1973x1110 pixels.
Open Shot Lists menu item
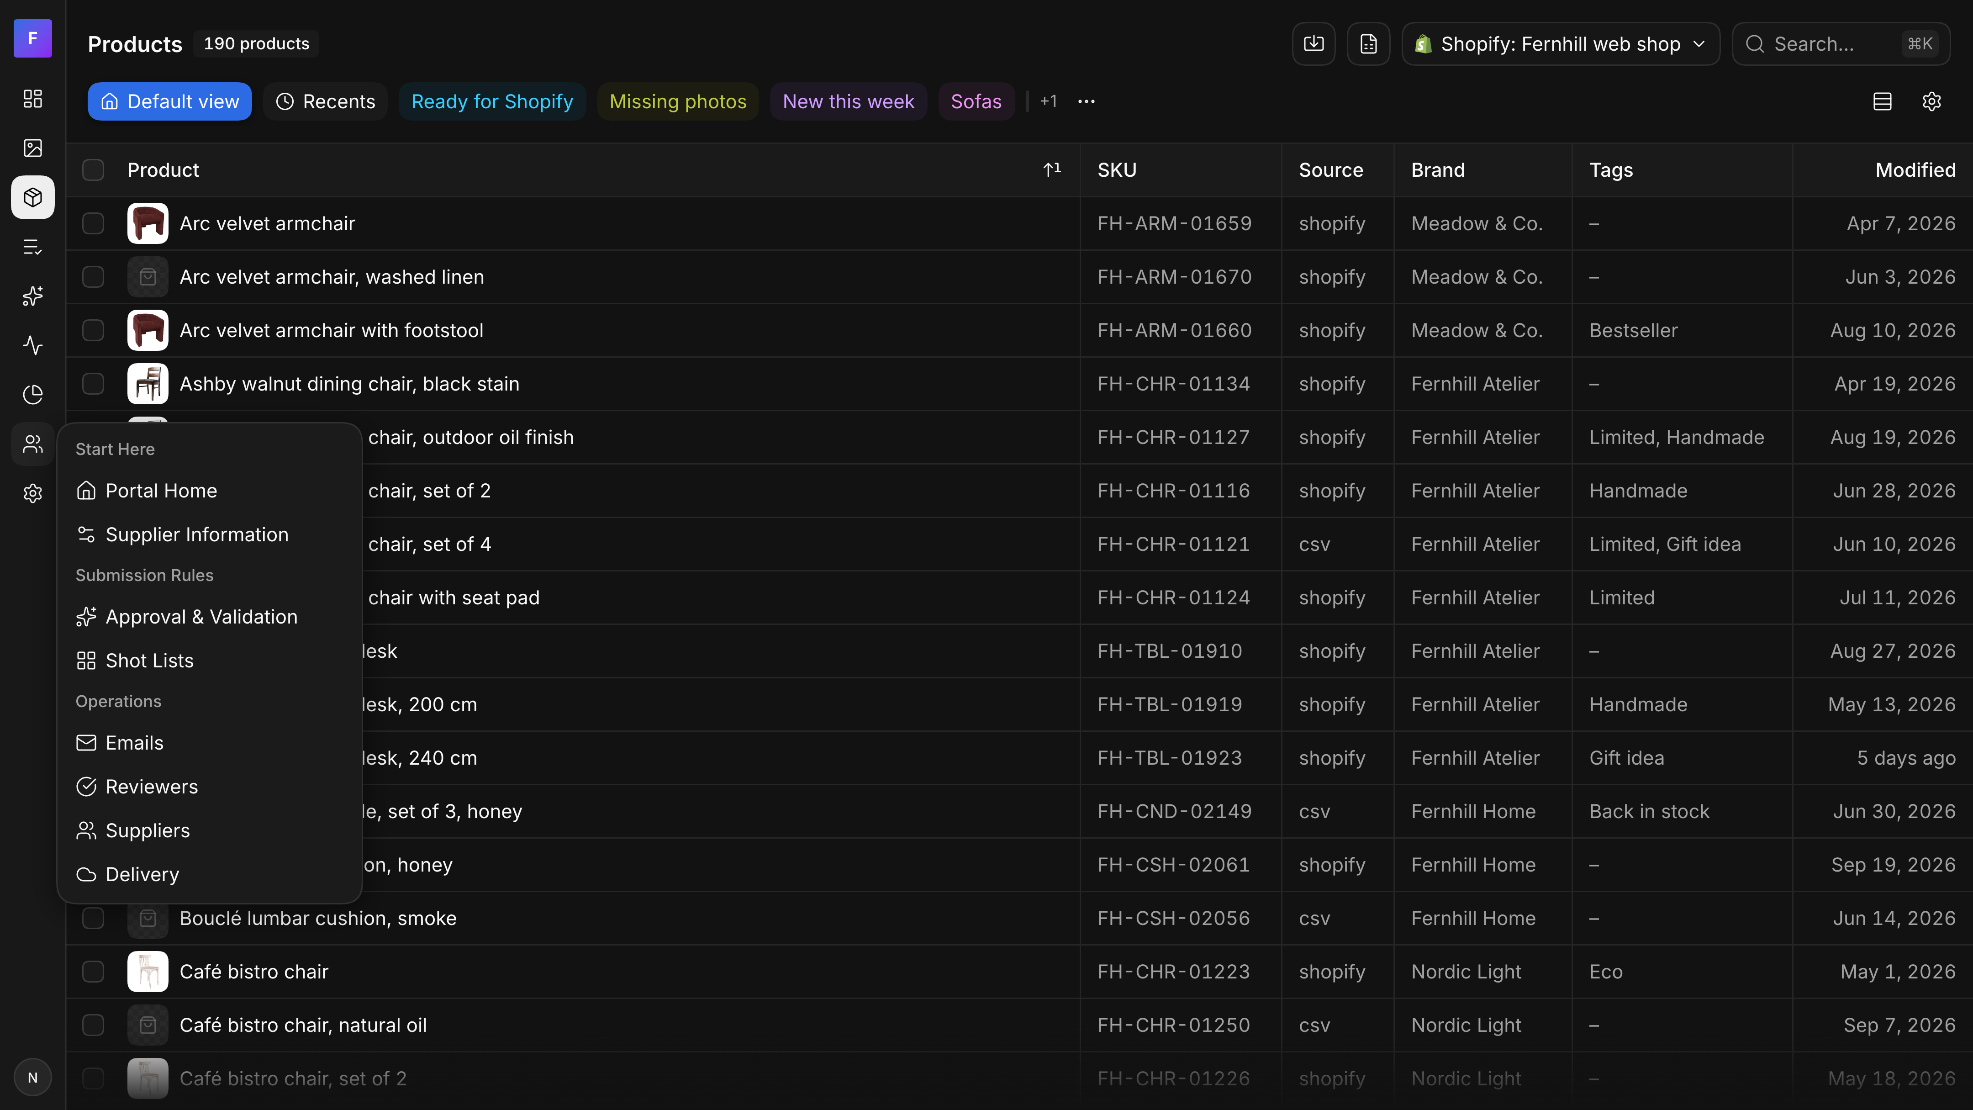coord(209,661)
